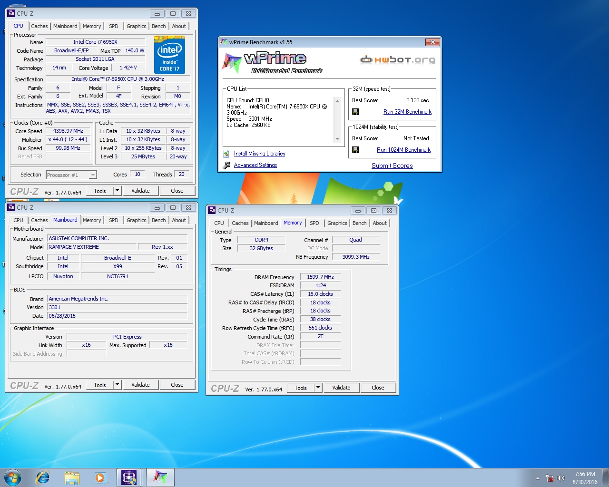The width and height of the screenshot is (609, 487).
Task: Click the Run 1024M Benchmark link
Action: pyautogui.click(x=403, y=150)
